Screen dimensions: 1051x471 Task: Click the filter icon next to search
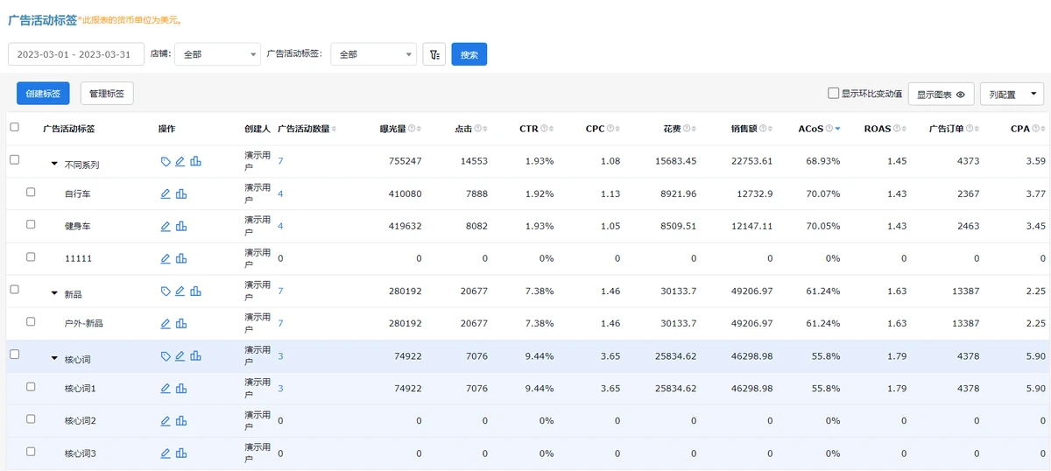click(434, 54)
